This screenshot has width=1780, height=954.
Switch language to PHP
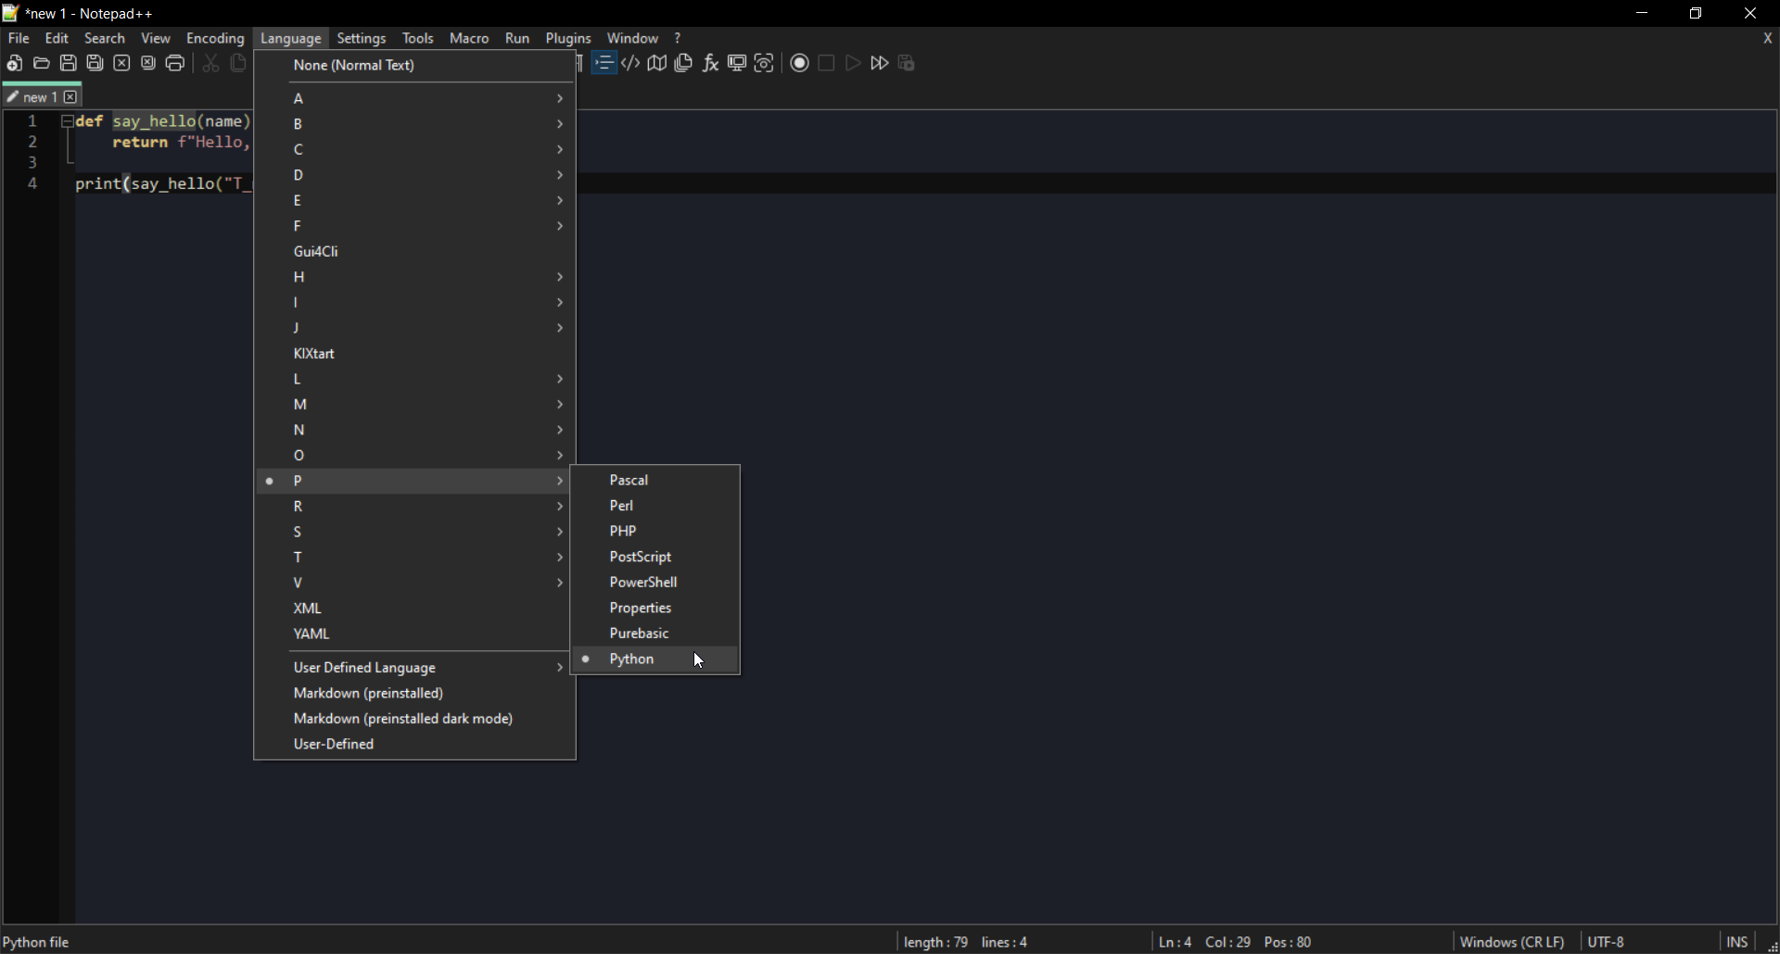click(622, 531)
